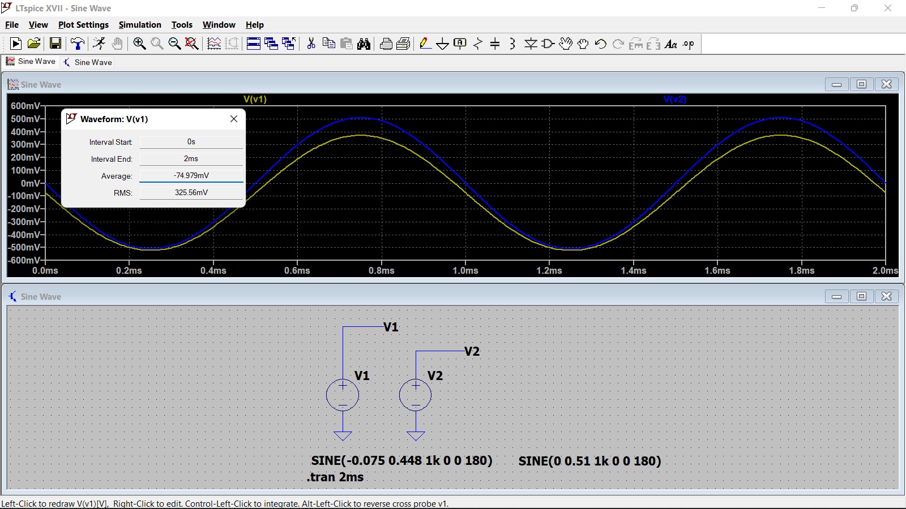Place an Inductor from the toolbar
906x509 pixels.
[x=512, y=44]
